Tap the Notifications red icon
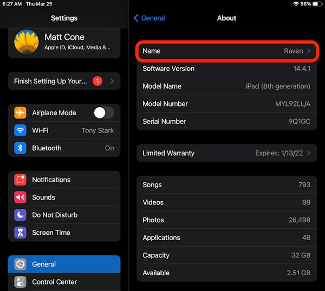Screen dimensions: 325x291 20,180
